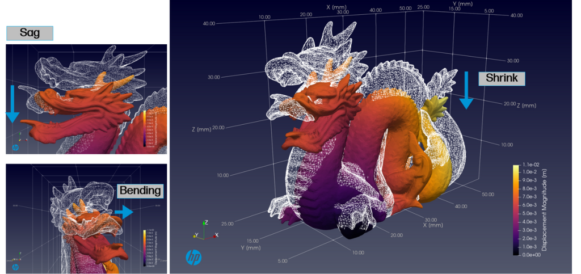
Task: Click the orientation axes widget in Sag thumbnail
Action: point(22,137)
